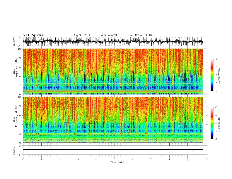Click the "4" kHz tick of ch.1 spectrogram

[21, 76]
